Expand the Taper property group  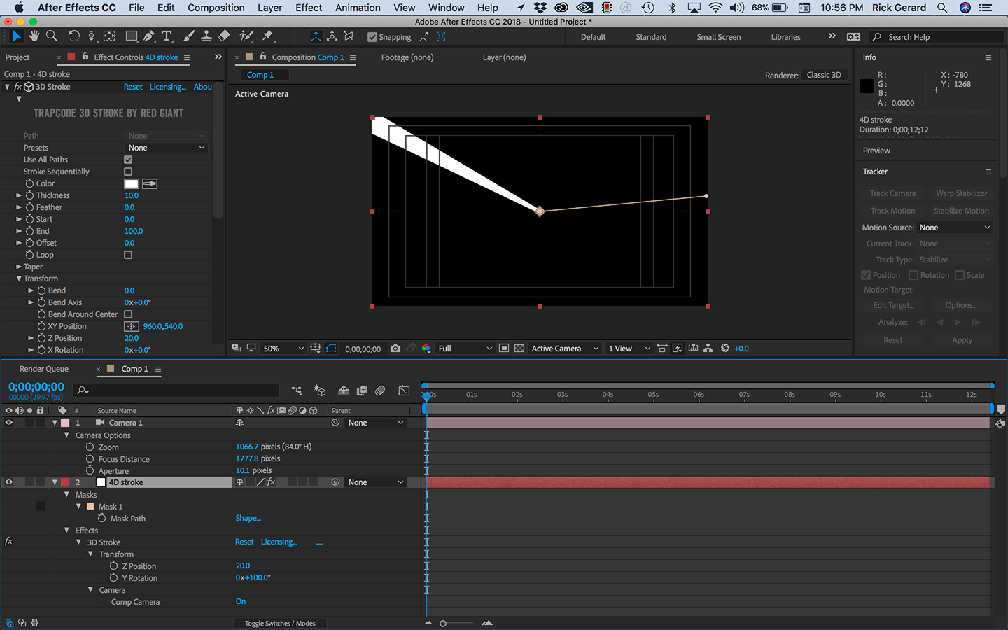point(19,267)
